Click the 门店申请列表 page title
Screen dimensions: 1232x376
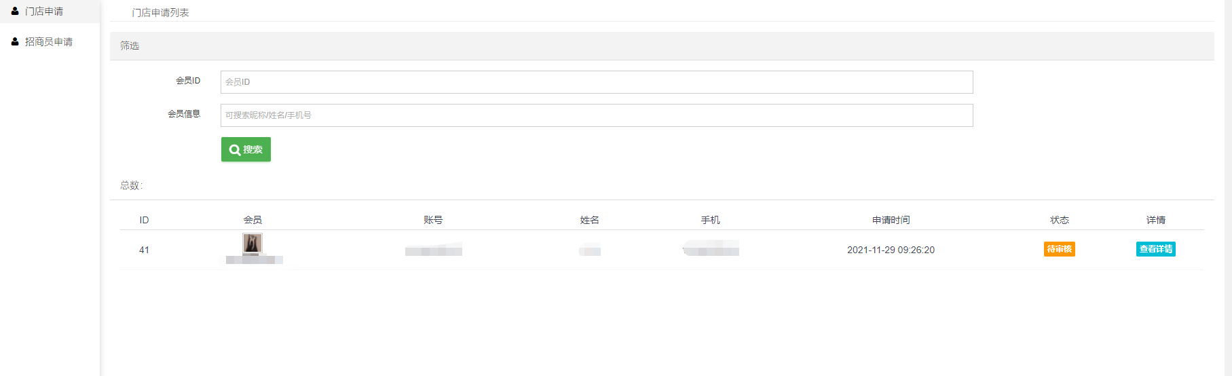(x=160, y=13)
